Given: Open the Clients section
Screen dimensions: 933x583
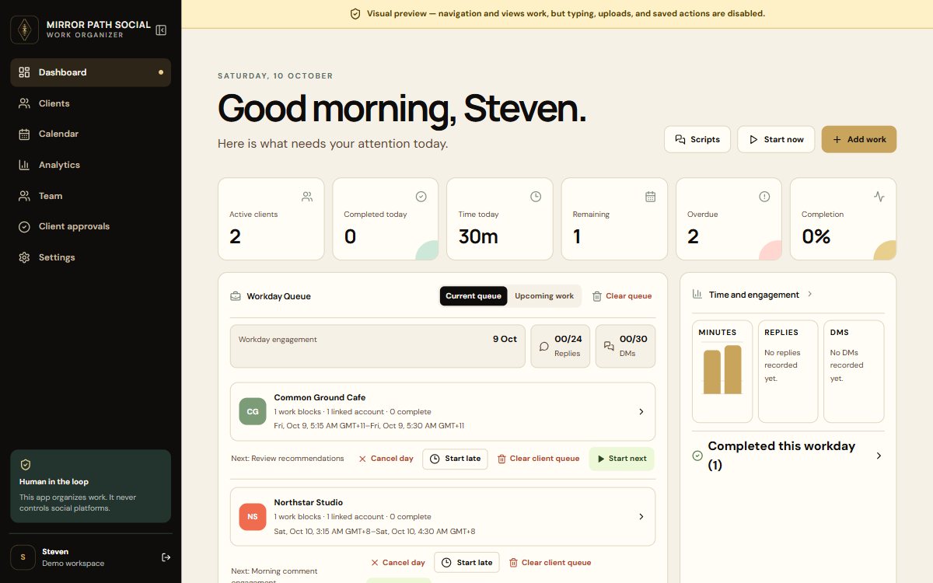Looking at the screenshot, I should click(x=90, y=103).
